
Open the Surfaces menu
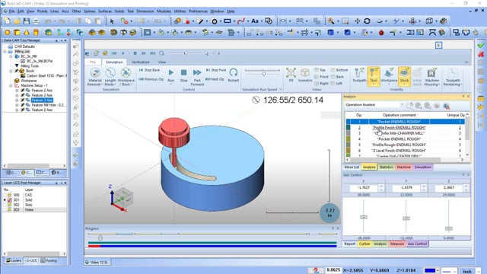click(105, 11)
